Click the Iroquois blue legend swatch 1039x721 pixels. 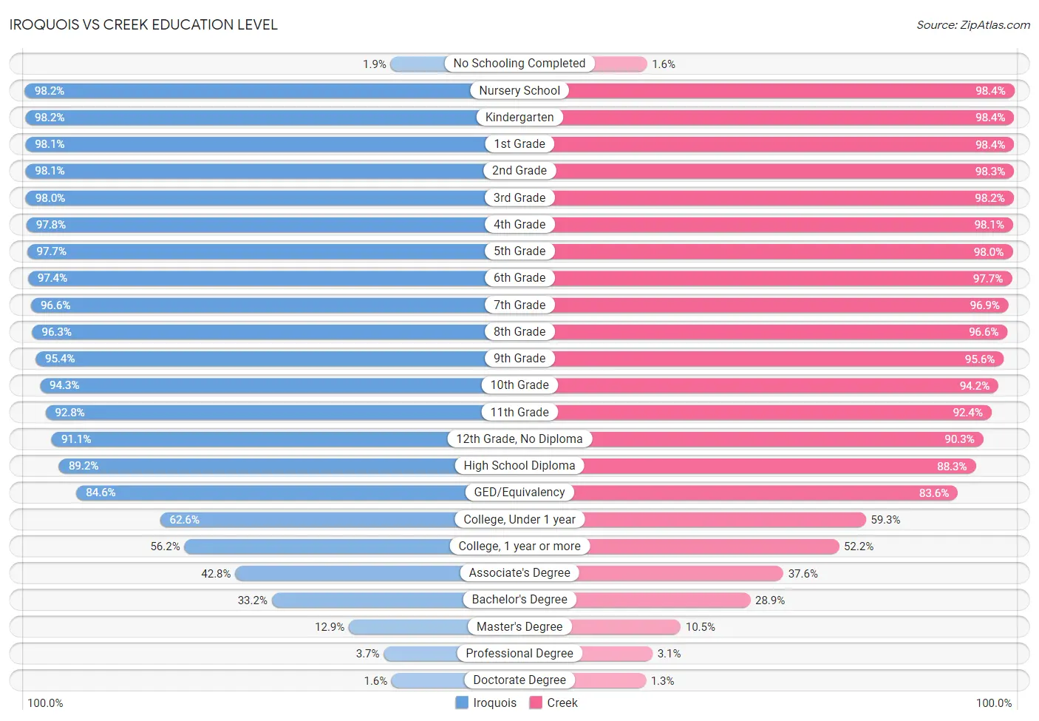coord(462,703)
